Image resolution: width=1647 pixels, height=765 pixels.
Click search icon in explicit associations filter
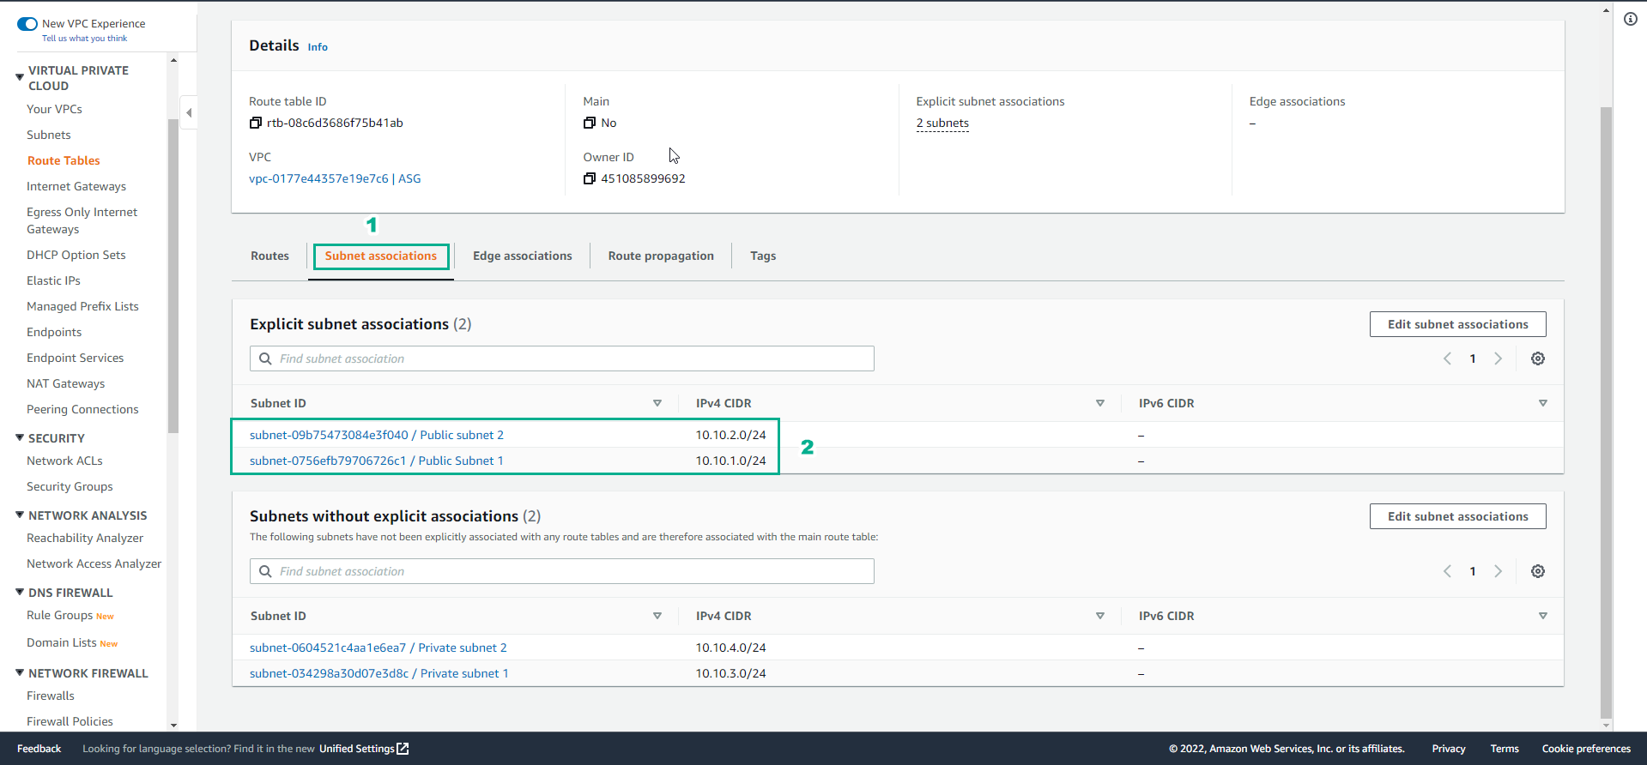click(265, 358)
